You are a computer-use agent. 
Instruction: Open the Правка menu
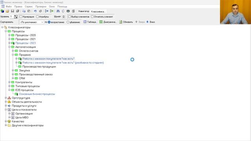tap(18, 7)
